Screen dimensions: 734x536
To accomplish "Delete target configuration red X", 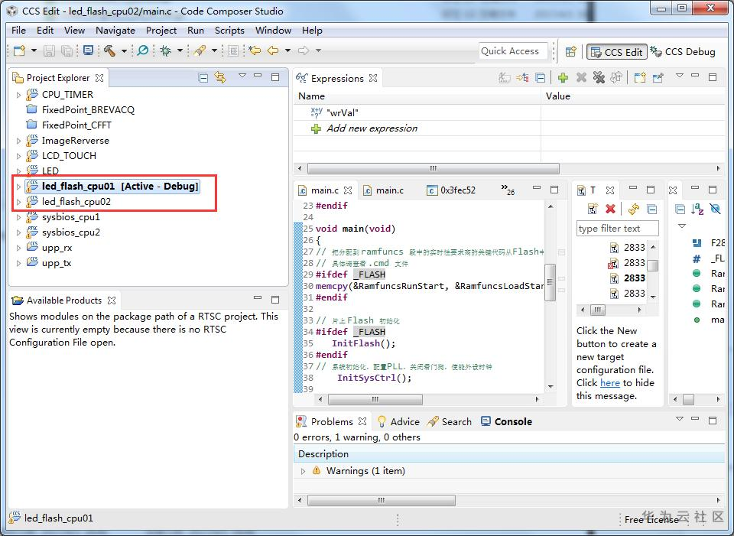I will 610,209.
